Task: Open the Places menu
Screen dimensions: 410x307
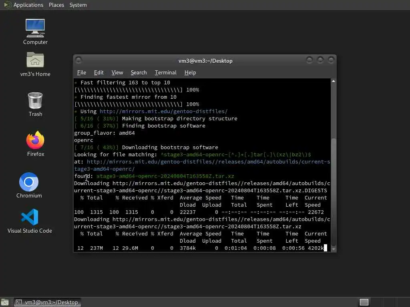Action: pos(56,5)
